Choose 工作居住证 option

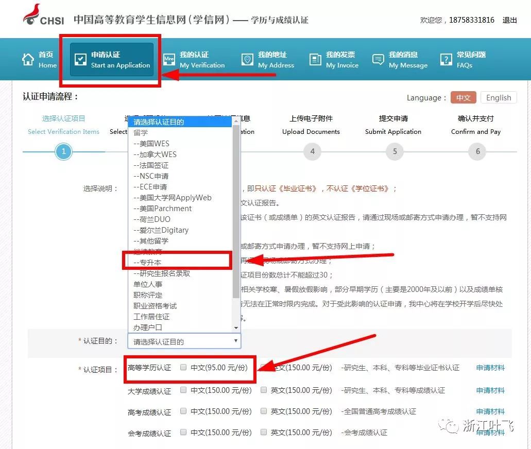180,317
